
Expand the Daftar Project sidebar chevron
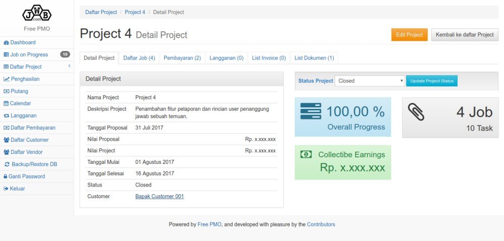tap(69, 67)
